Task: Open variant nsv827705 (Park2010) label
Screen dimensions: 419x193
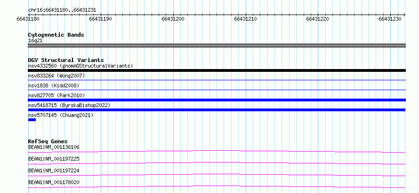Action: click(56, 95)
